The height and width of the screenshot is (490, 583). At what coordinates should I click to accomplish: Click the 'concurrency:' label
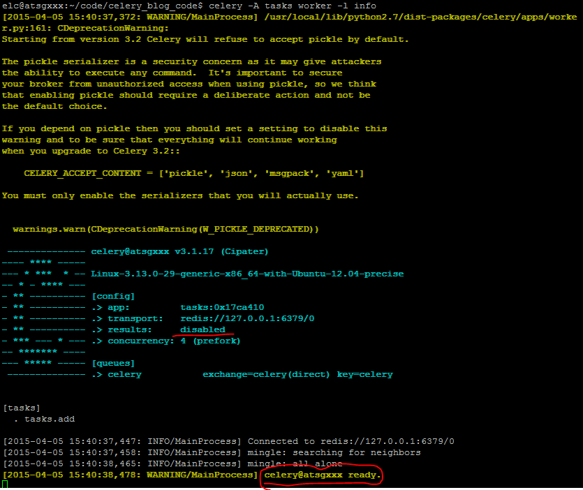coord(141,341)
